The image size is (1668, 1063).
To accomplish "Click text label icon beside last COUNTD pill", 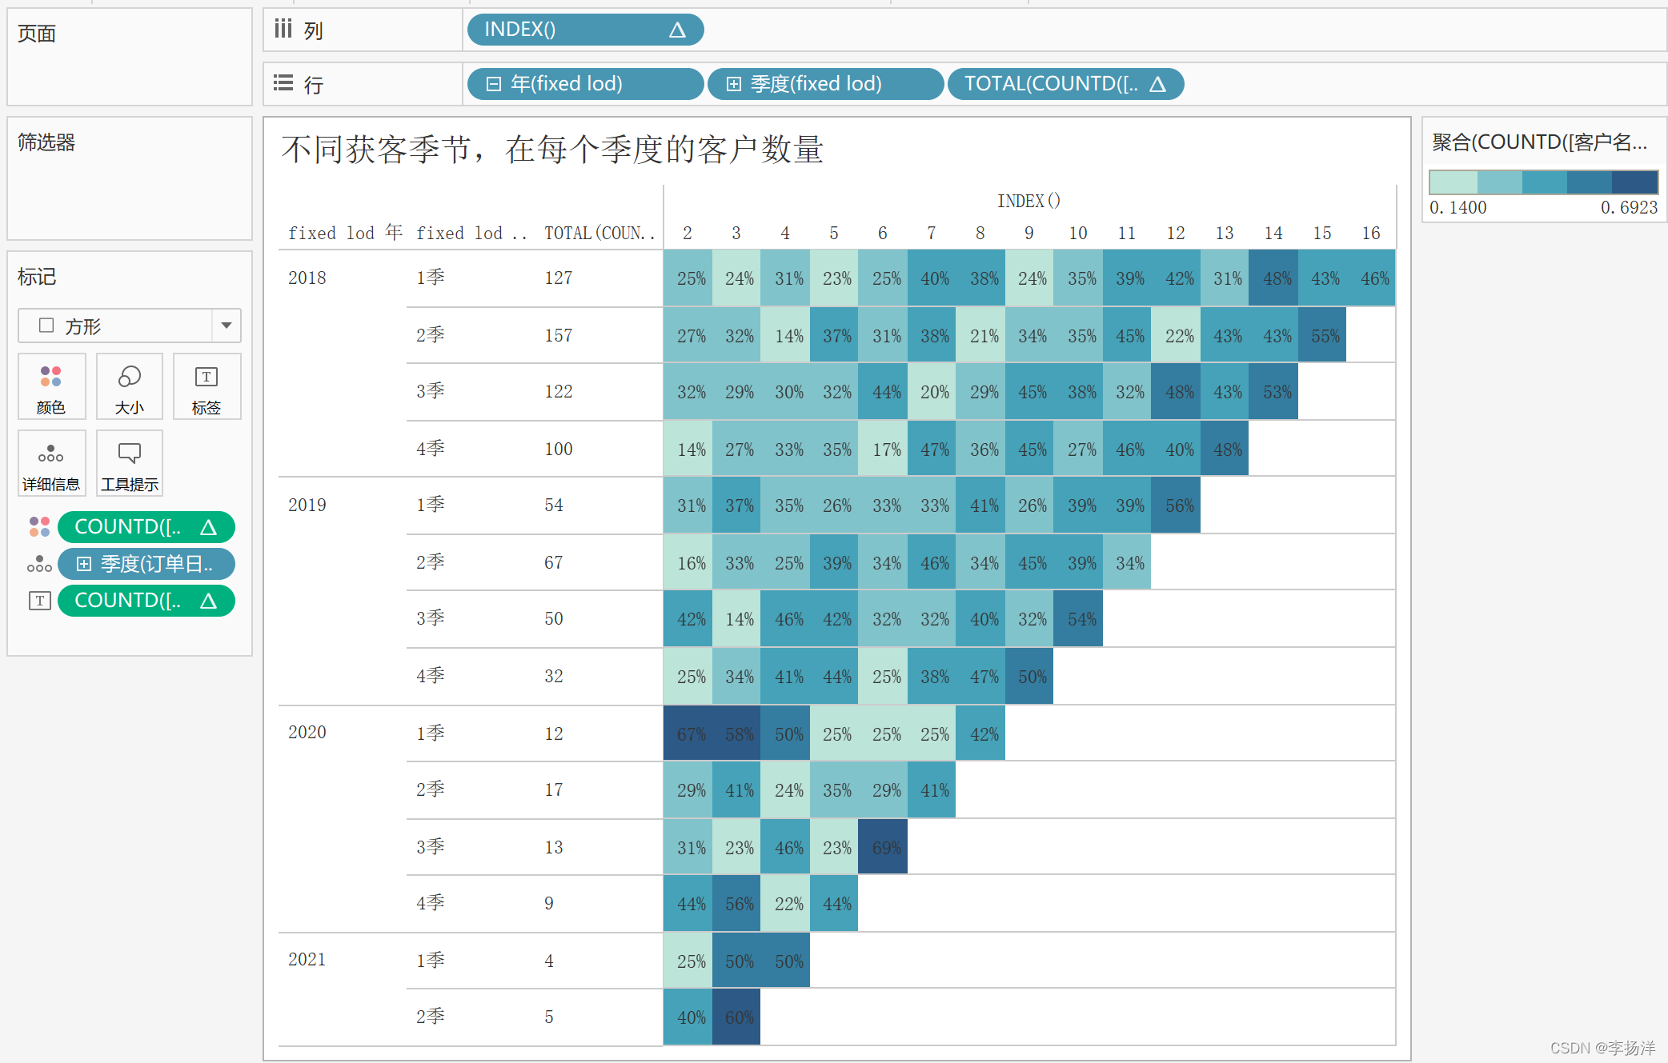I will click(x=39, y=601).
